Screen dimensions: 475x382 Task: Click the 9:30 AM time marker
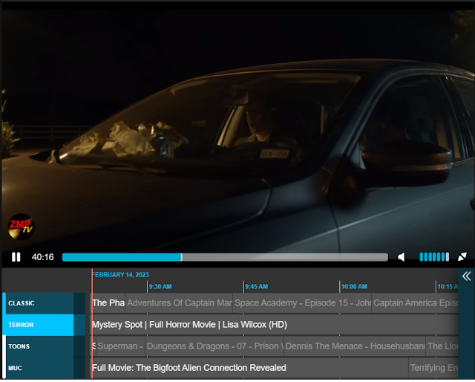point(160,286)
